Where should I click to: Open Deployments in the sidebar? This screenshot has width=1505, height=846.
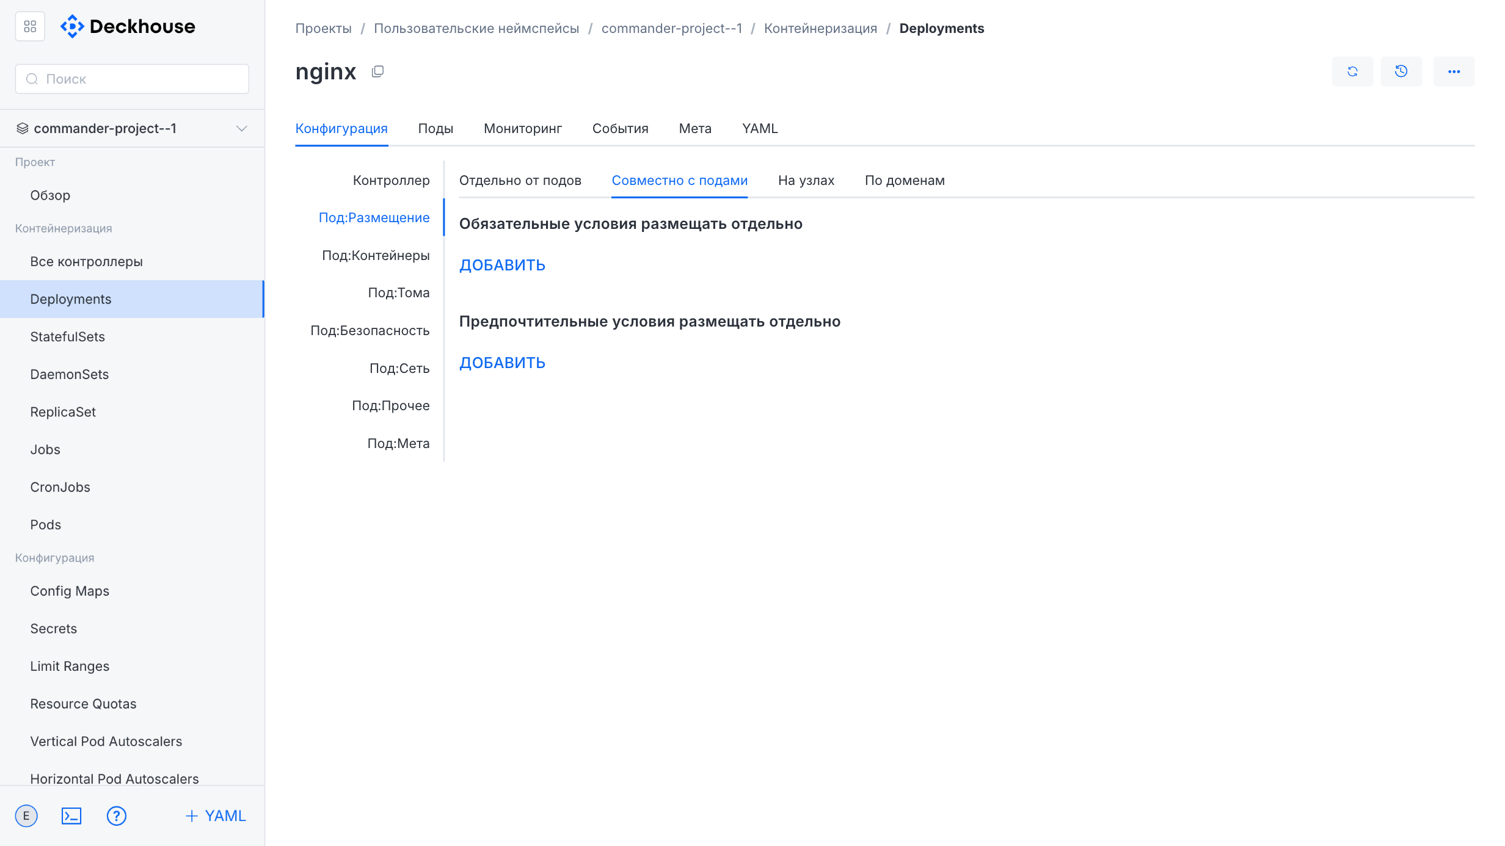click(132, 299)
